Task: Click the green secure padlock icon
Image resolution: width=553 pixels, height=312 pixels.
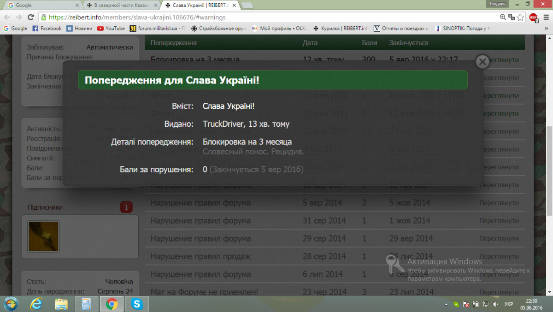Action: click(x=44, y=17)
